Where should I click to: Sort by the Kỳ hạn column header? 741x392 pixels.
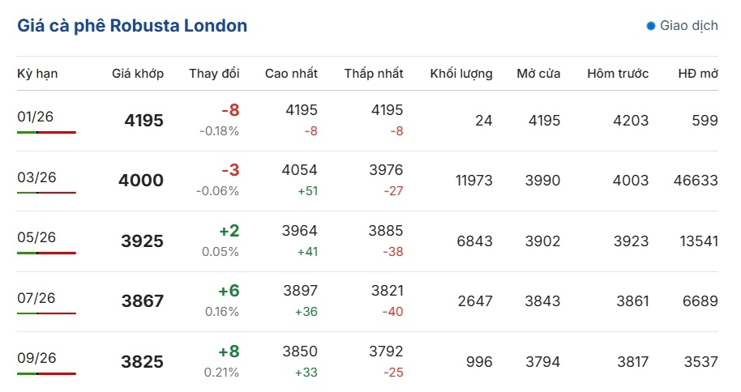pos(37,74)
